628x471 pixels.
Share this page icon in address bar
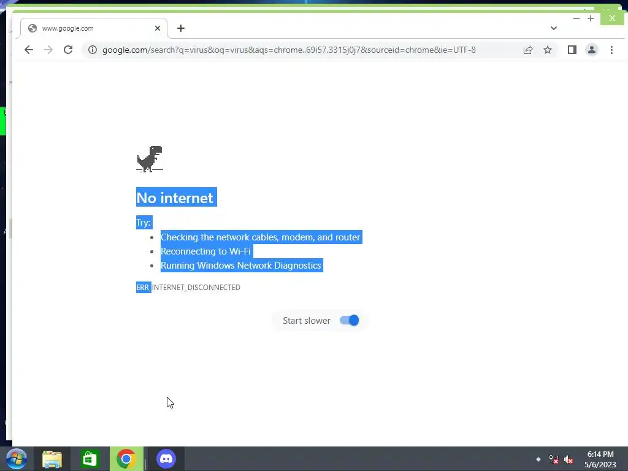[x=528, y=50]
